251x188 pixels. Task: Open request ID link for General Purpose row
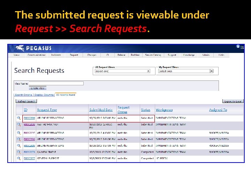pyautogui.click(x=29, y=158)
